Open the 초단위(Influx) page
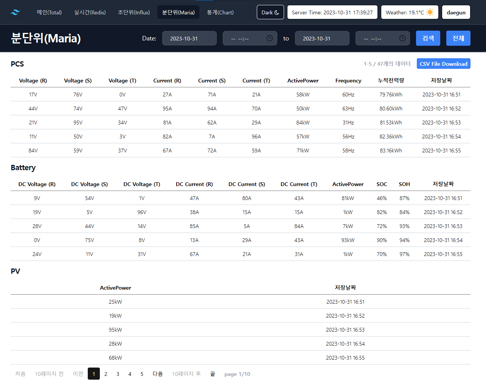The height and width of the screenshot is (391, 486). (134, 12)
